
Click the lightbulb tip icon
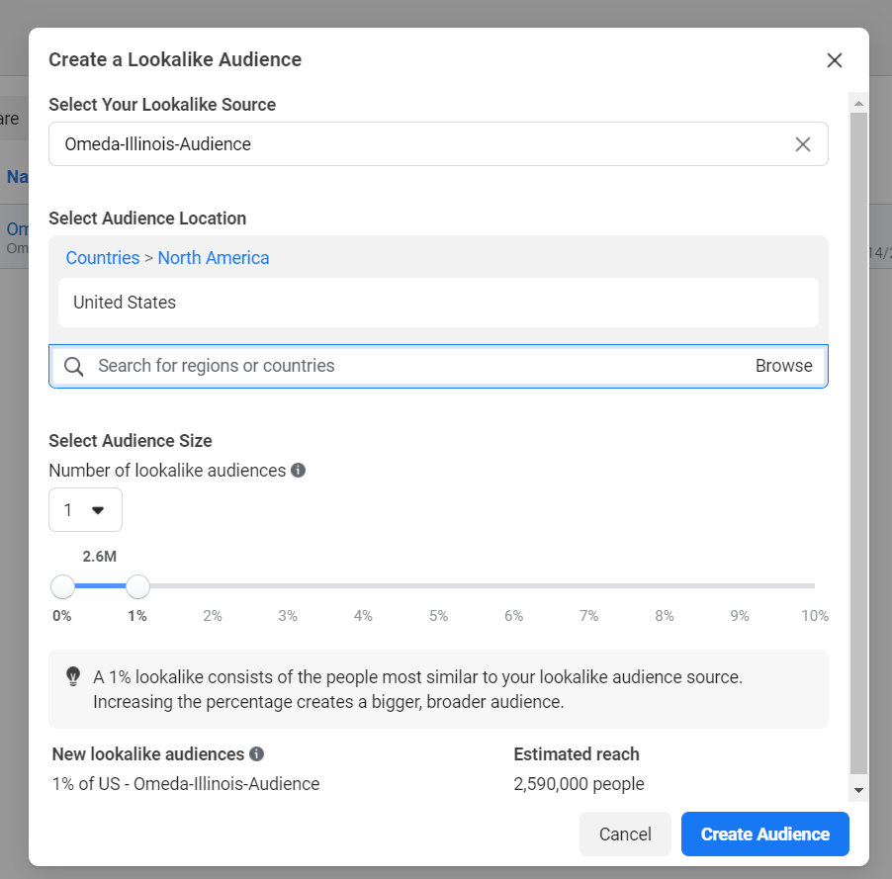(x=73, y=676)
